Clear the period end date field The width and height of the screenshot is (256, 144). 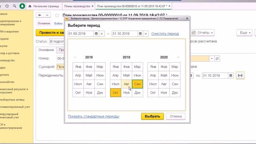tap(146, 34)
